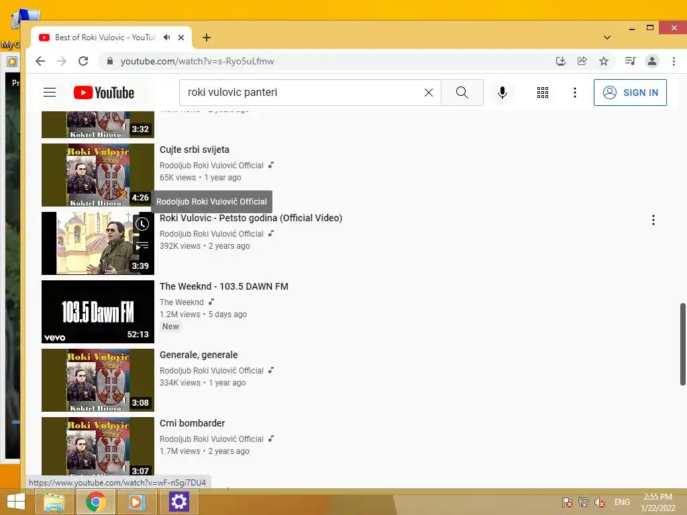Go back in Chrome
Screen dimensions: 687x515
(x=40, y=61)
